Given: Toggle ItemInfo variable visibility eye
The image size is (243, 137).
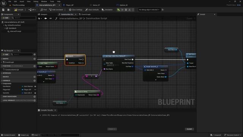Looking at the screenshot, I should click(x=35, y=93).
